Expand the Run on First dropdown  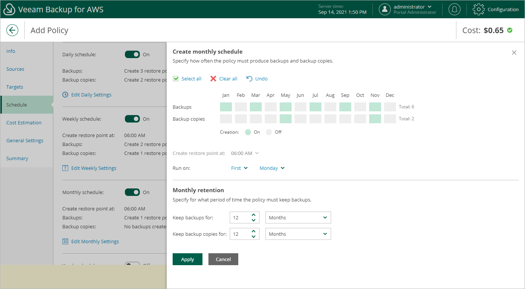pos(239,168)
